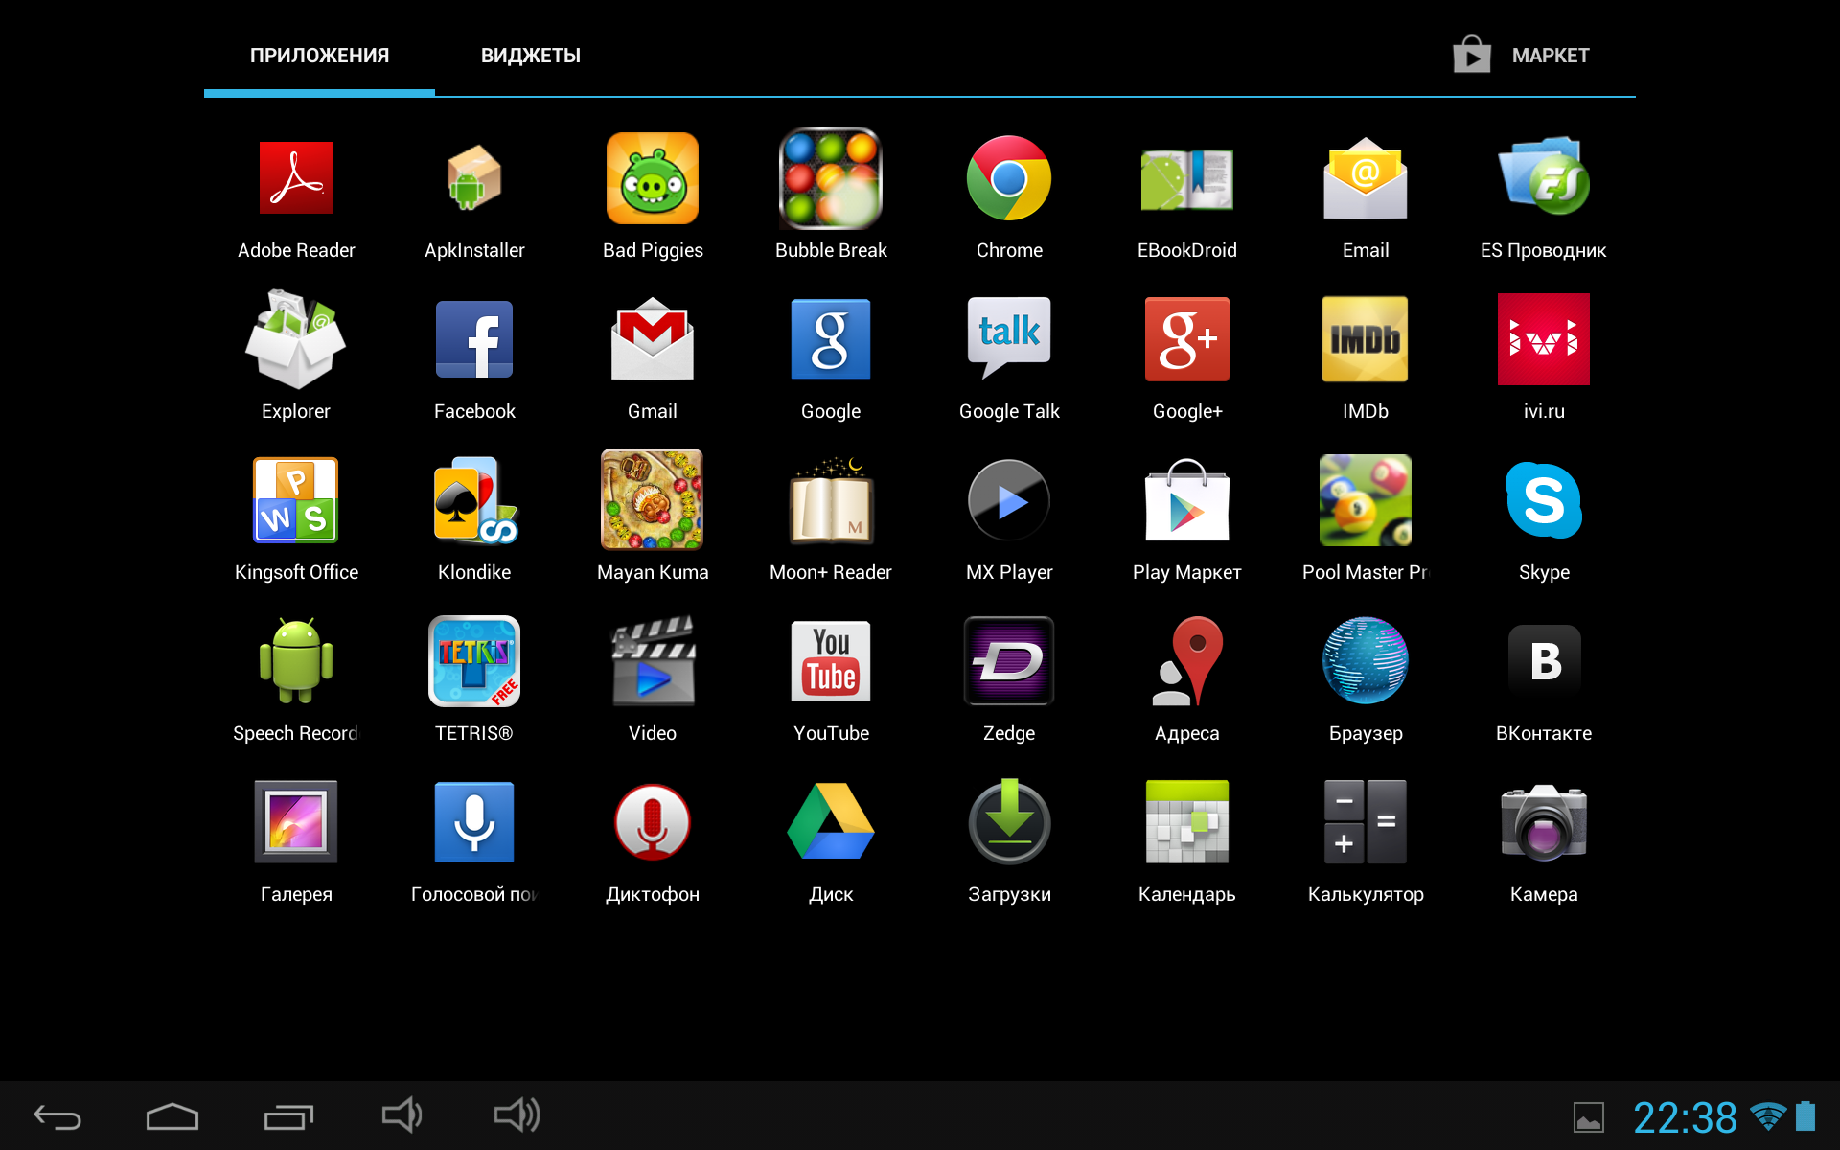Tap the Wi-Fi signal status icon

pos(1768,1116)
